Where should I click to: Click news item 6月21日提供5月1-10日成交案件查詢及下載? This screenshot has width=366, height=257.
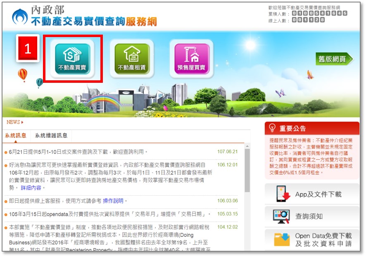coord(78,152)
